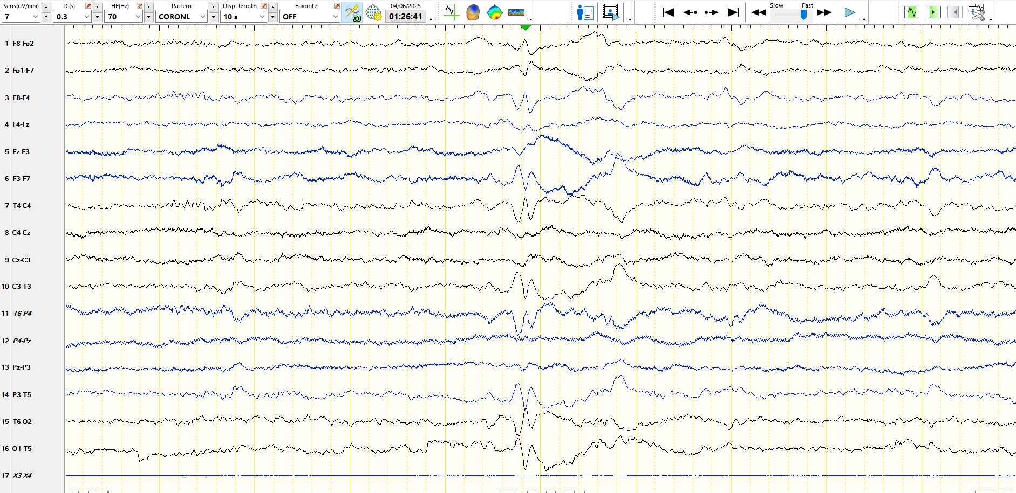Screen dimensions: 1016x493
Task: Expand the patient video toolbar overflow arrow
Action: (630, 19)
